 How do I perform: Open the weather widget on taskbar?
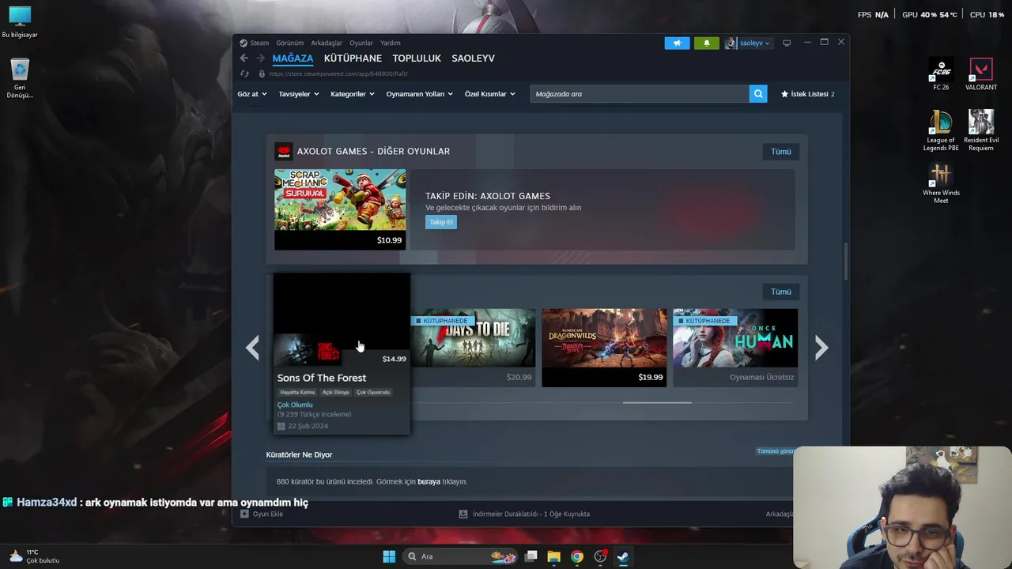(34, 556)
